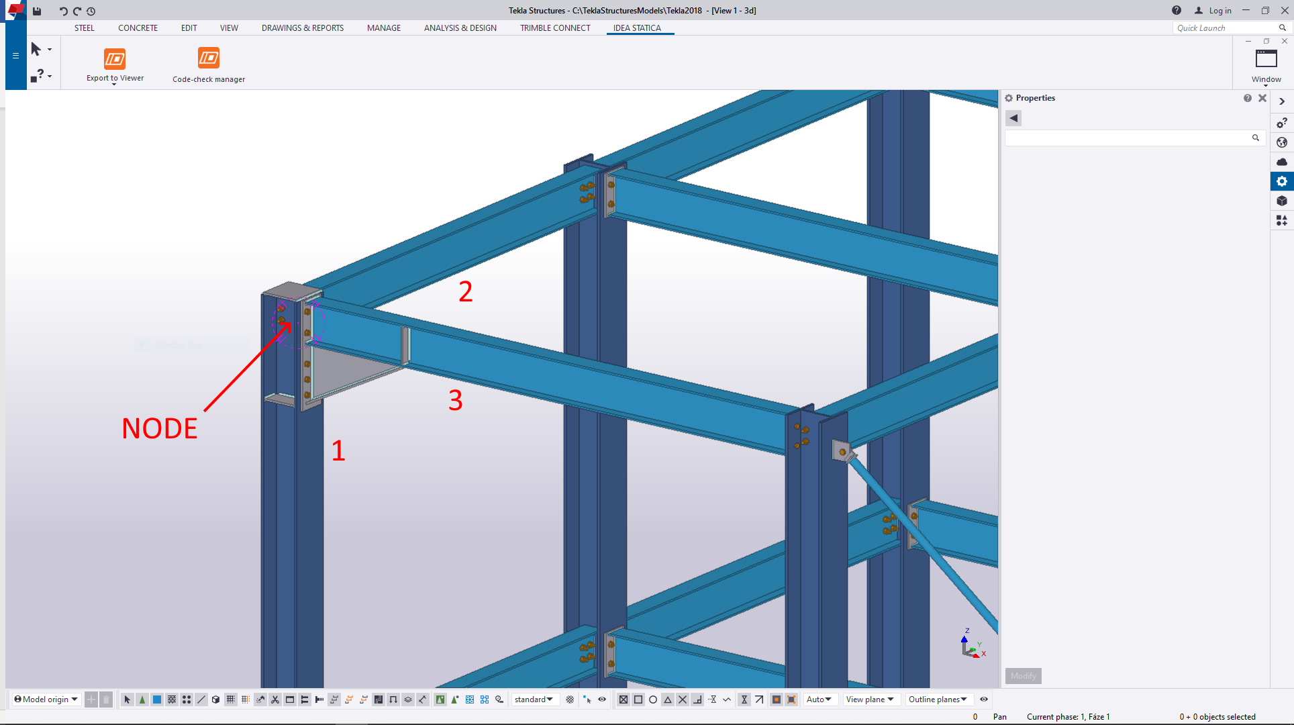Click the Export to Viewer icon
Screen dimensions: 1294x725
tap(115, 59)
